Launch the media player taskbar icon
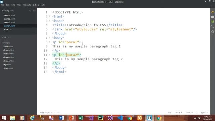Screen dimensions: 215x121 [22, 118]
